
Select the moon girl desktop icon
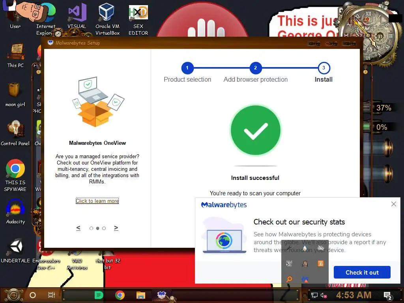[x=15, y=94]
